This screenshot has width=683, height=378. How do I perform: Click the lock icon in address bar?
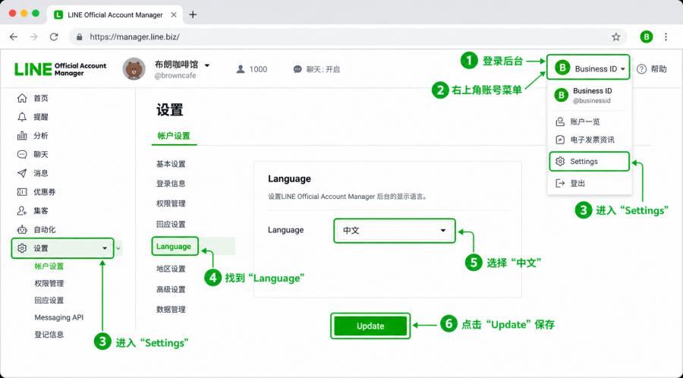point(79,37)
